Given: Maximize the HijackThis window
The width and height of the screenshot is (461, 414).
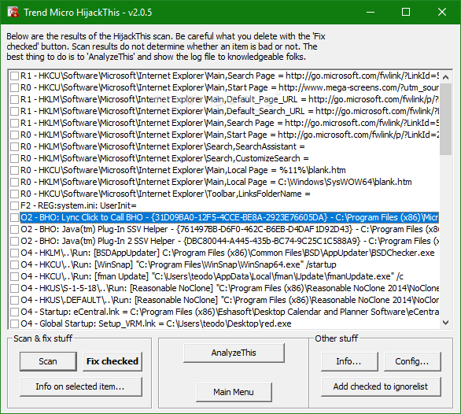Looking at the screenshot, I should pos(406,13).
